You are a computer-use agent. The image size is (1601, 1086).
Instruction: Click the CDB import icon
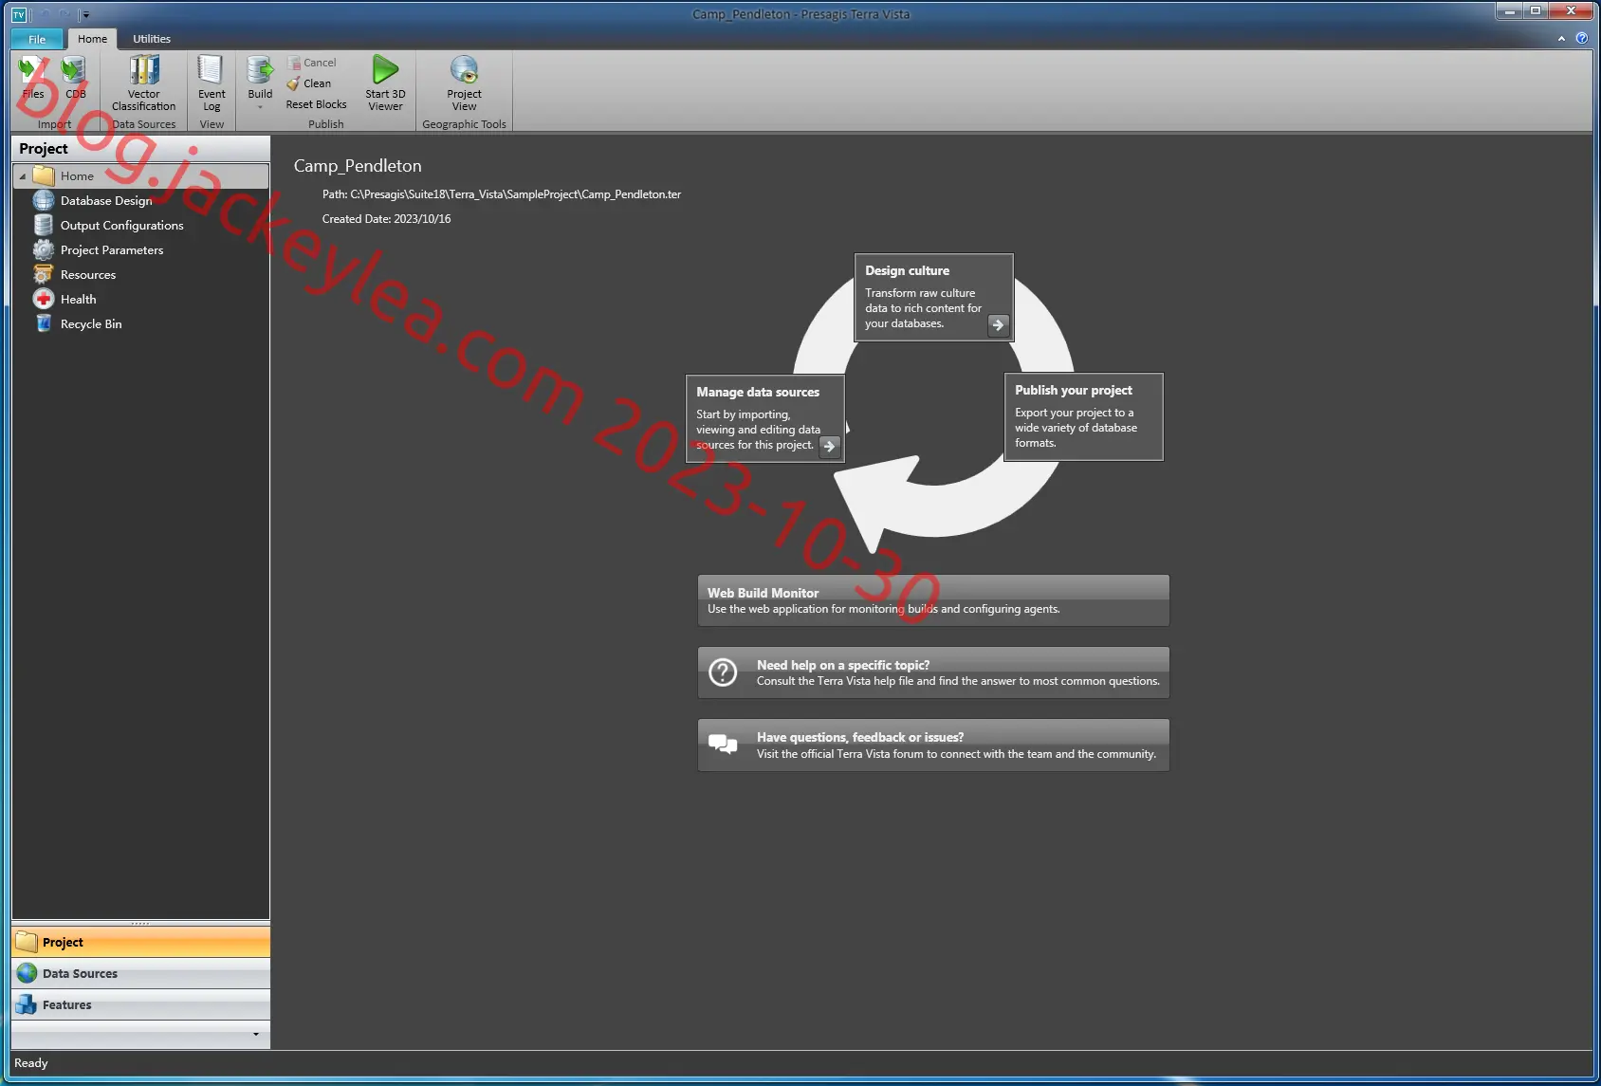75,78
